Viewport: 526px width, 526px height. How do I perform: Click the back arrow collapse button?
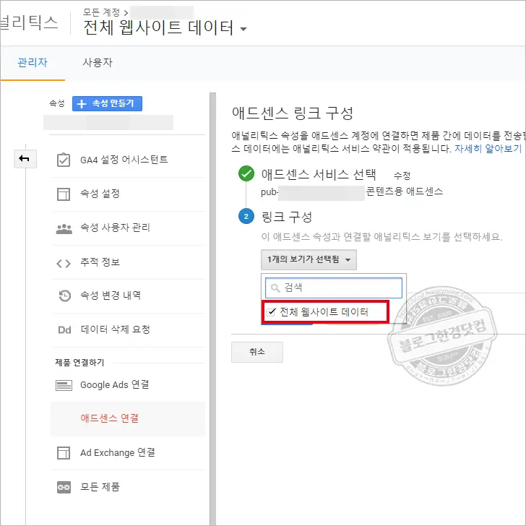click(x=25, y=158)
